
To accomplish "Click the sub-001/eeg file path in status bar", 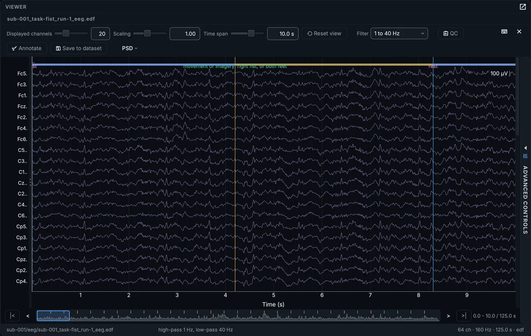I will coord(60,330).
